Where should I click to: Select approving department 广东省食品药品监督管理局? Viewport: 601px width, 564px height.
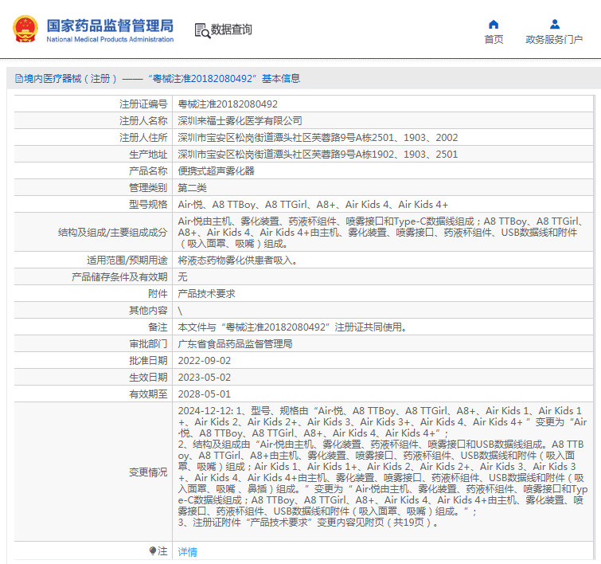[235, 344]
